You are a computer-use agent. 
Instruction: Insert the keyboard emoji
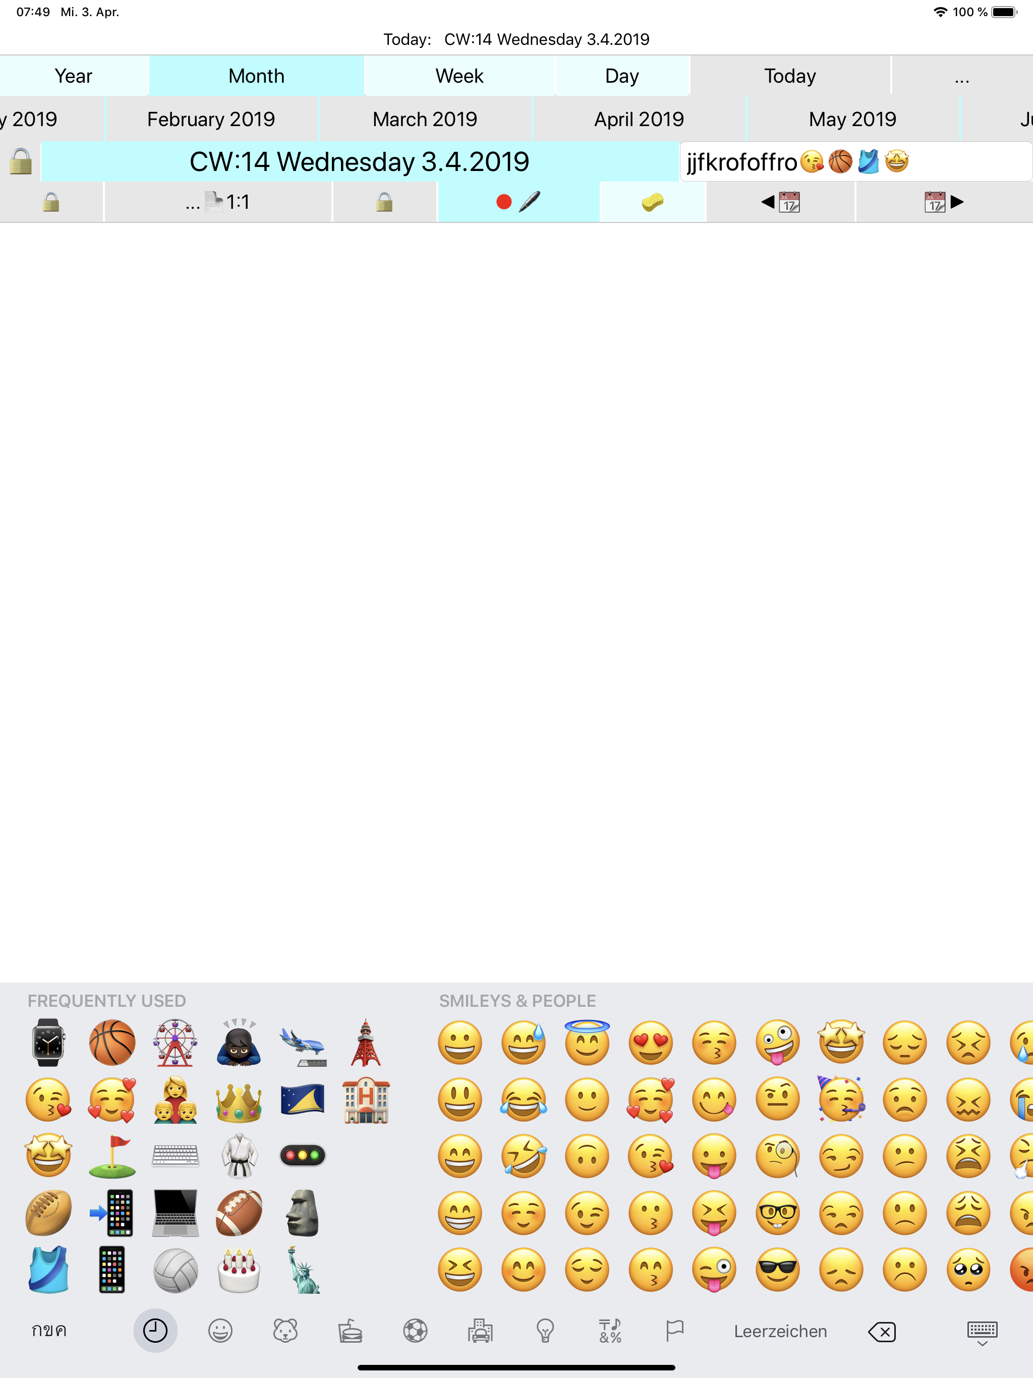[176, 1156]
